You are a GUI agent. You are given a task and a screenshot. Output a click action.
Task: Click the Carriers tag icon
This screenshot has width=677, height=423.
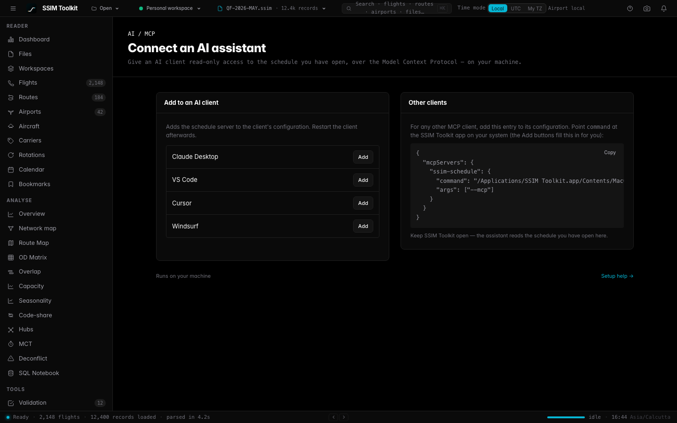pos(11,141)
